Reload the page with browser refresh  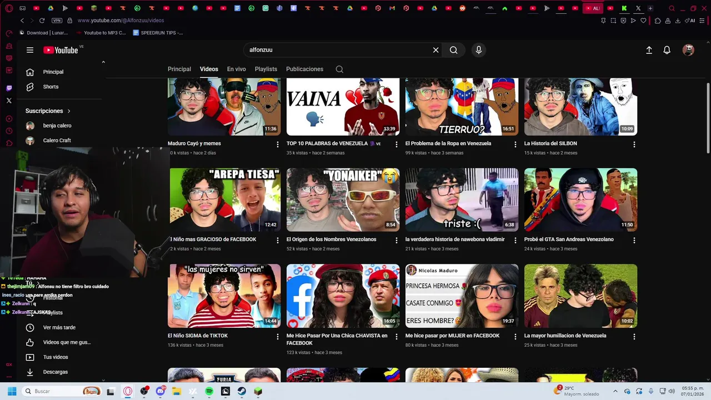(42, 21)
